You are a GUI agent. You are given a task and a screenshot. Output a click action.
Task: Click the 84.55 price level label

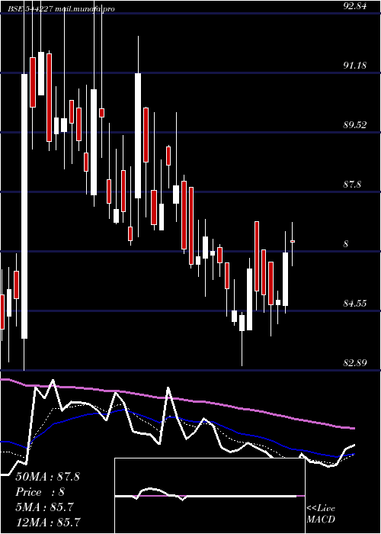[x=355, y=303]
